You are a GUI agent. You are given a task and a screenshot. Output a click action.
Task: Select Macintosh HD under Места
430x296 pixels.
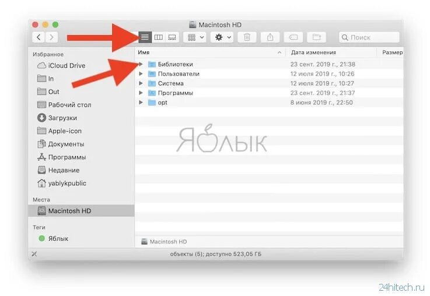[82, 211]
